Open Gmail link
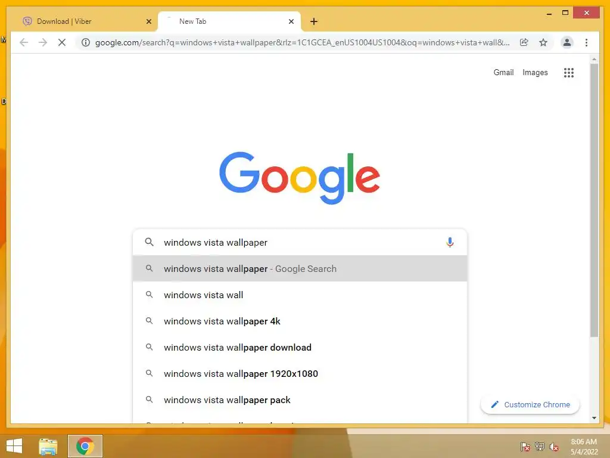The width and height of the screenshot is (610, 458). coord(503,72)
